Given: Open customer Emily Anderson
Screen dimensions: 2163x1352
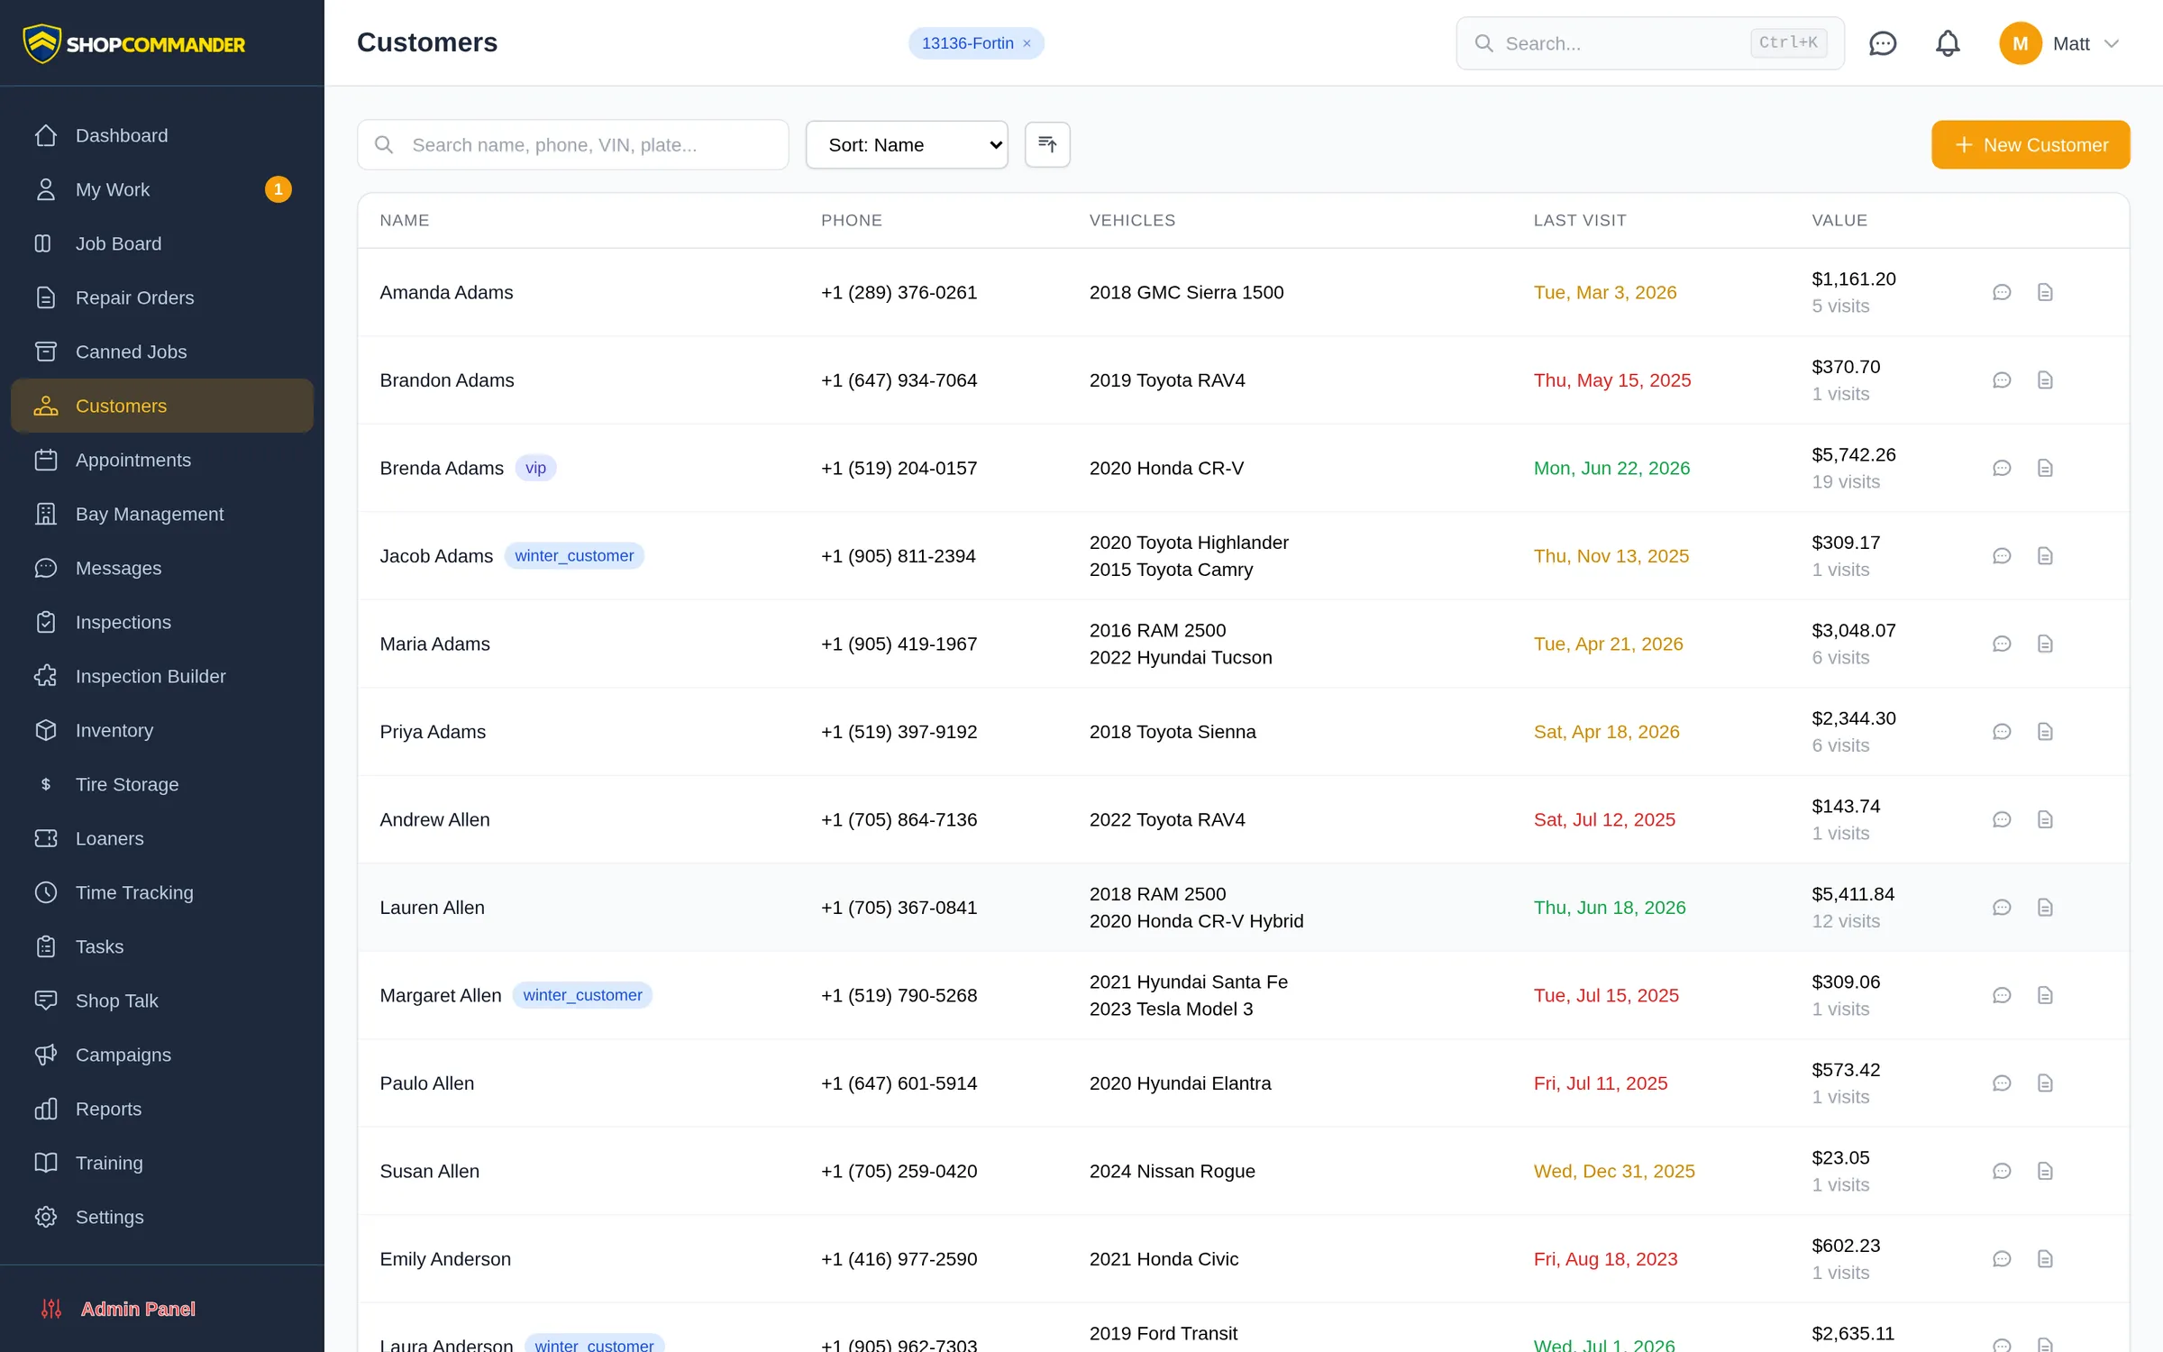Looking at the screenshot, I should point(445,1259).
